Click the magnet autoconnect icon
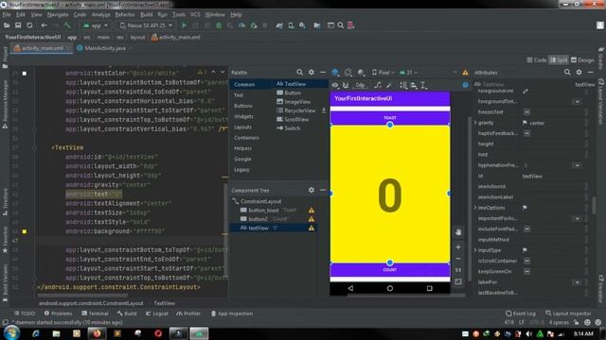The image size is (606, 340). pos(346,85)
